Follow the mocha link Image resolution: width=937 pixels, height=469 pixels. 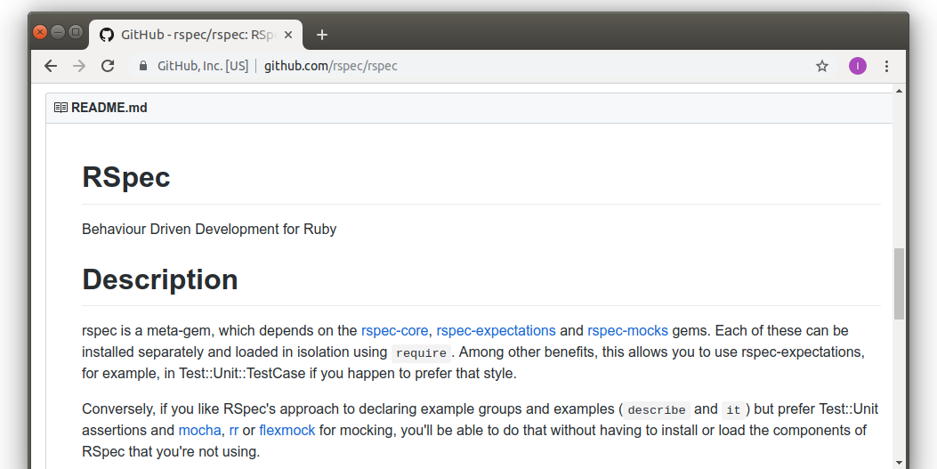199,430
